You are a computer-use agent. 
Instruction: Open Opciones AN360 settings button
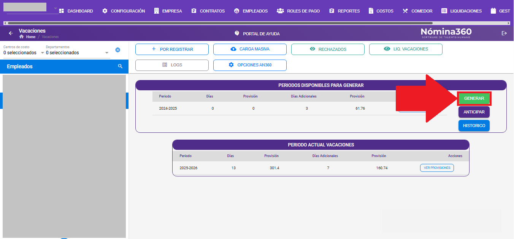click(x=250, y=65)
